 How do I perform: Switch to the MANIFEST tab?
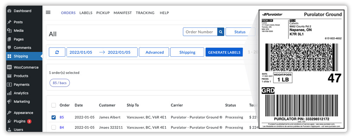tap(122, 13)
